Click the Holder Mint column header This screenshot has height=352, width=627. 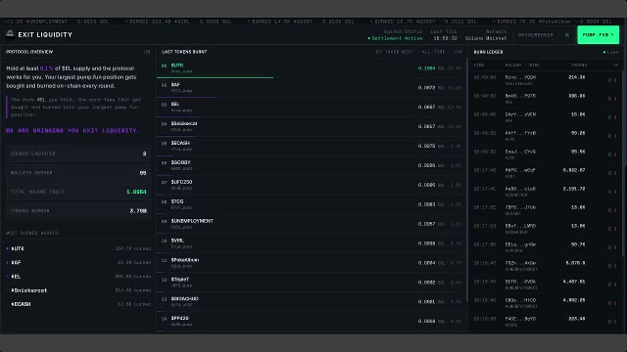[x=522, y=66]
